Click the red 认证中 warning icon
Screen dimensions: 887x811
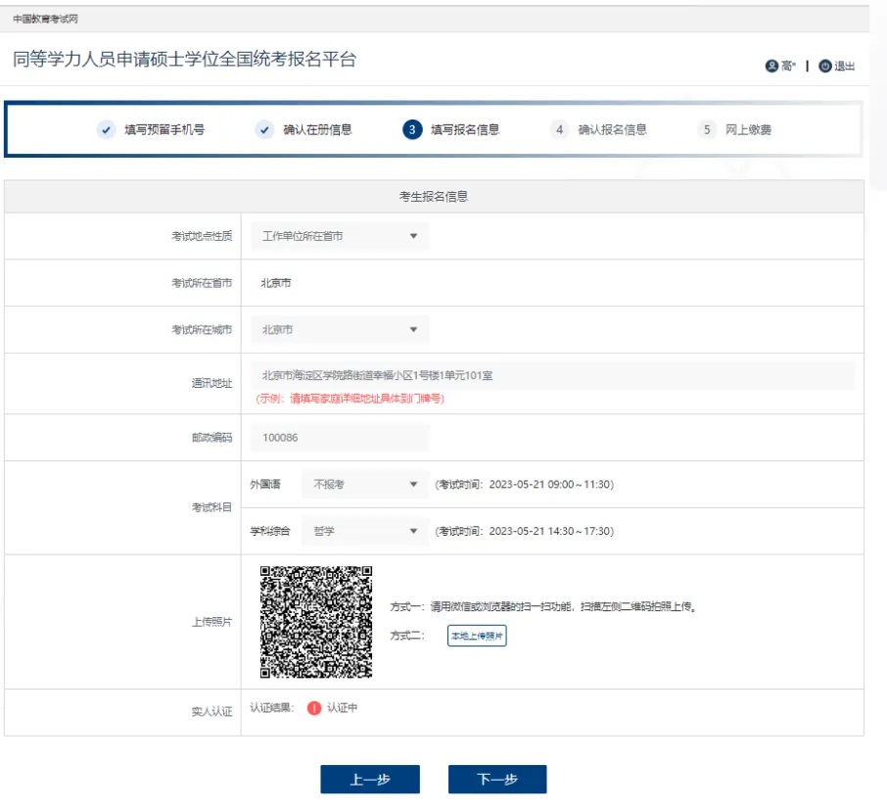click(314, 708)
